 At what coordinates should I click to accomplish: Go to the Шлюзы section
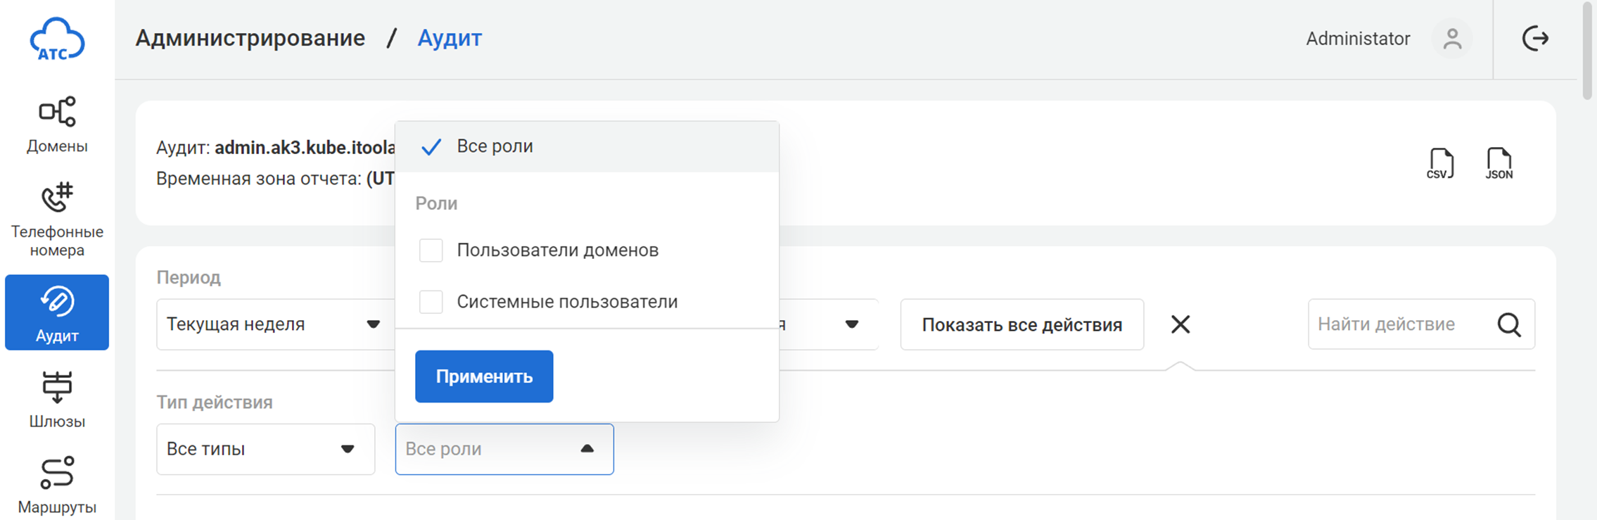click(57, 399)
